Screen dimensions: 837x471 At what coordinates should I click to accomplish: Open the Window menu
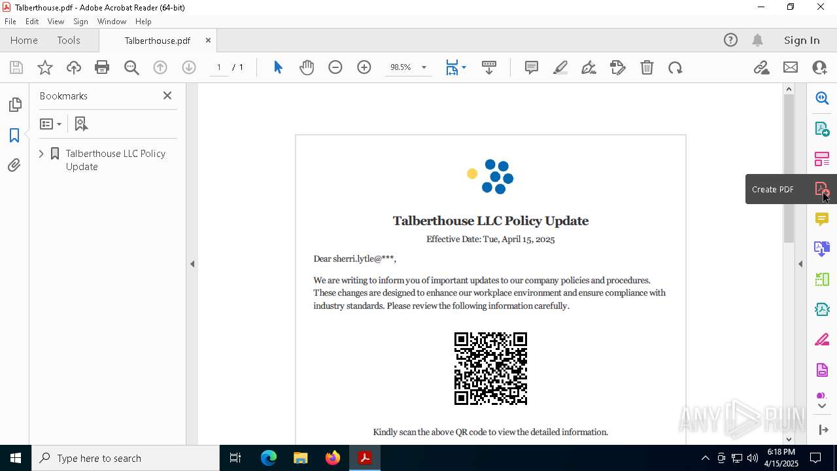112,22
